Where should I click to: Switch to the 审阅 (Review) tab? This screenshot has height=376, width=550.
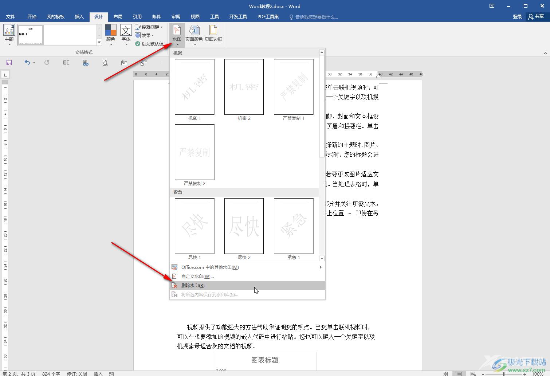point(176,17)
